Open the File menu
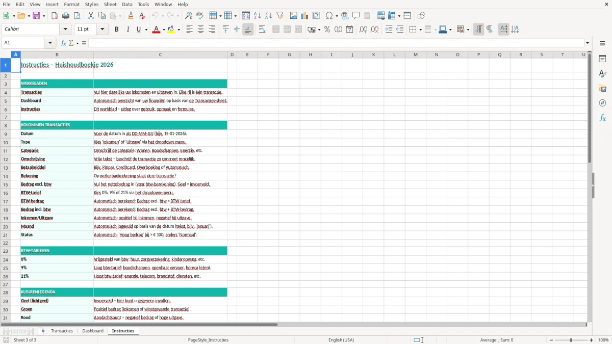This screenshot has height=344, width=612. (x=7, y=4)
